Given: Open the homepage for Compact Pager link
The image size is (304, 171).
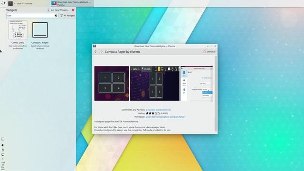Looking at the screenshot, I should (165, 117).
